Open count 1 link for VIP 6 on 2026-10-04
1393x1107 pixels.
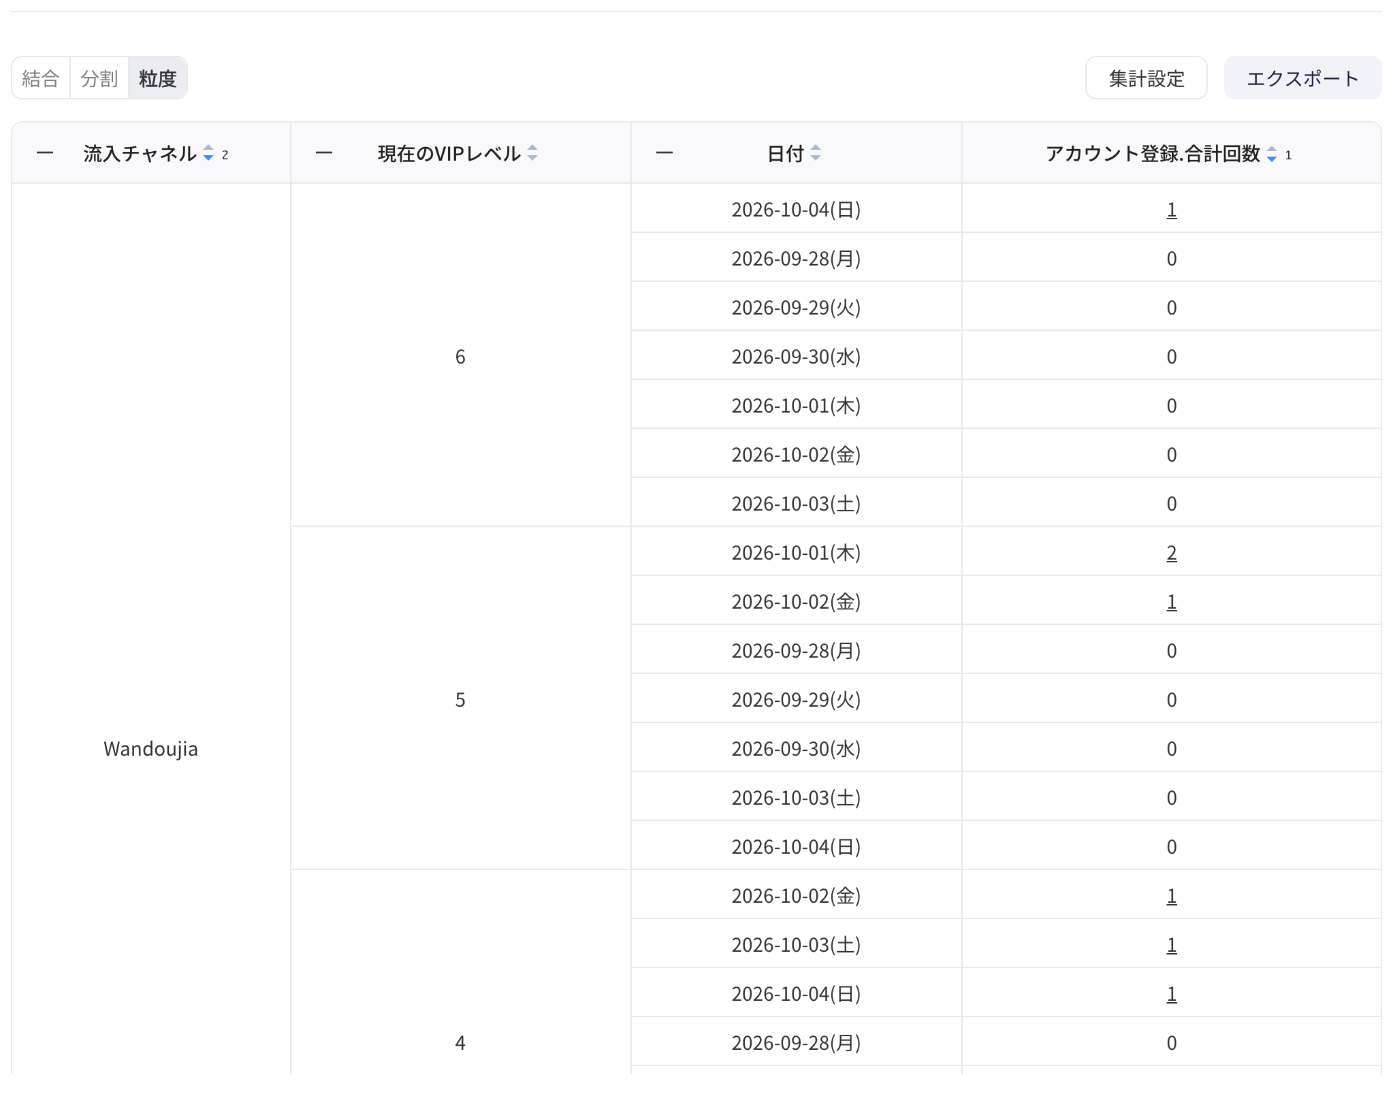point(1172,210)
